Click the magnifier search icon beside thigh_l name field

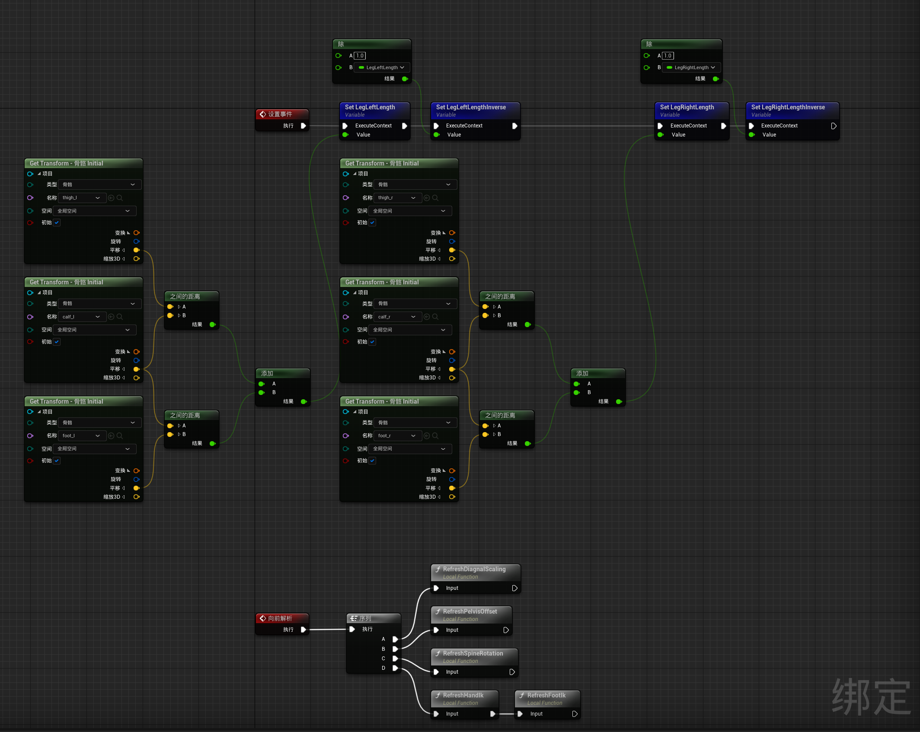coord(120,197)
